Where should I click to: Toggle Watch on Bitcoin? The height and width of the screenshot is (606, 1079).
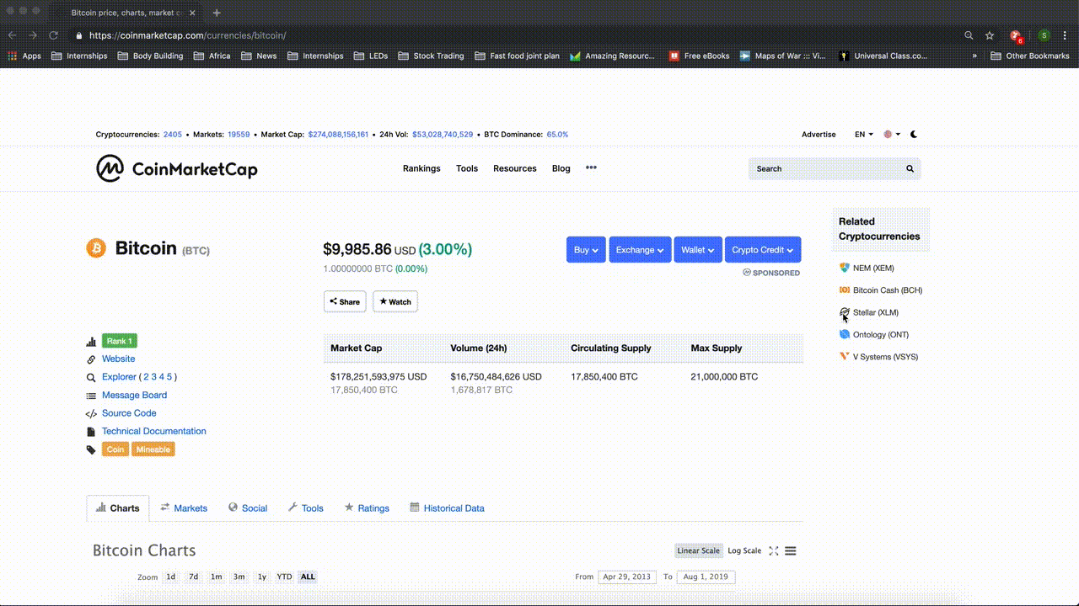click(395, 301)
